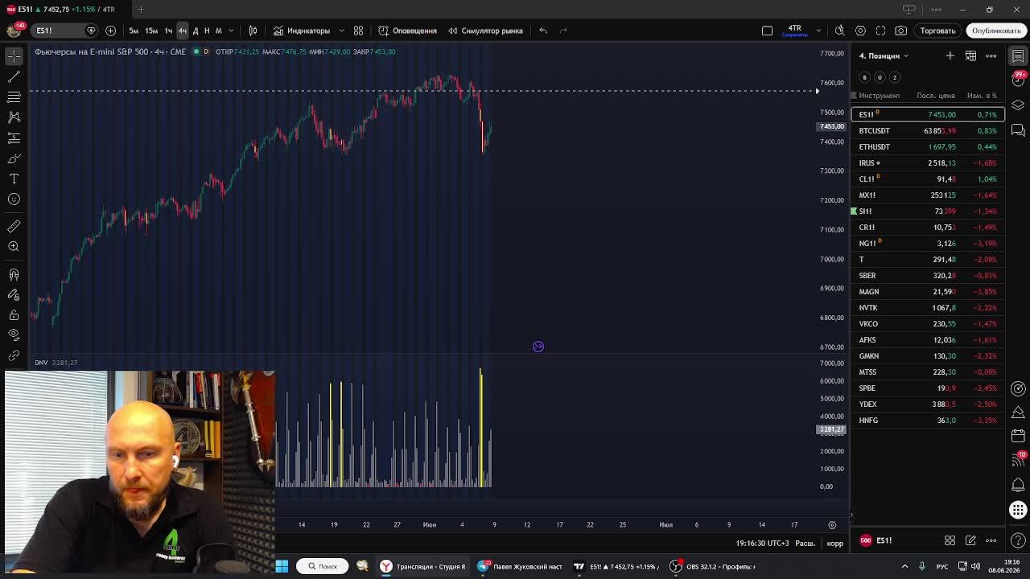Add a compare symbol with the plus circle
1030x579 pixels.
(x=110, y=31)
